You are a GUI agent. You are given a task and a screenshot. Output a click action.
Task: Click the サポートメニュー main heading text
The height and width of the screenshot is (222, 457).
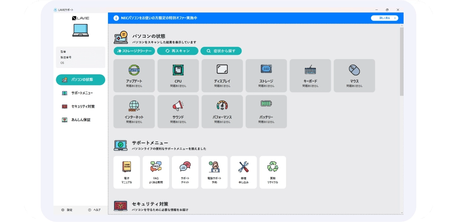tap(150, 143)
